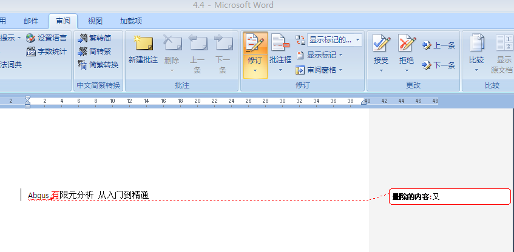Click the delete comment (删除) icon
This screenshot has height=252, width=514.
click(172, 43)
